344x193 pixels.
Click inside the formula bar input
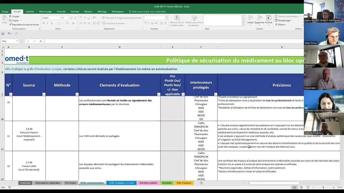pos(174,41)
